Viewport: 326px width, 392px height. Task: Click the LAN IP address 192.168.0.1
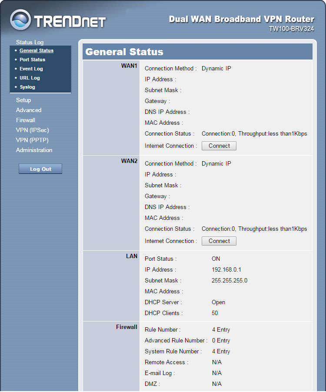click(226, 269)
